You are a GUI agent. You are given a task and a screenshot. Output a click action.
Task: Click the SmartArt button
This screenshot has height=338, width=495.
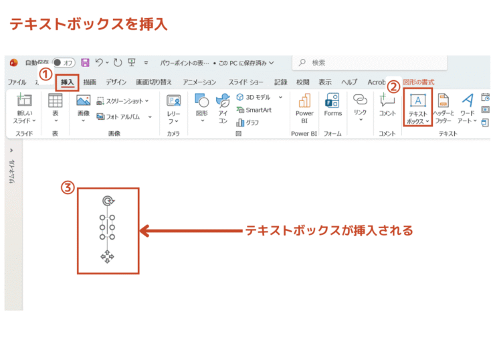point(254,110)
